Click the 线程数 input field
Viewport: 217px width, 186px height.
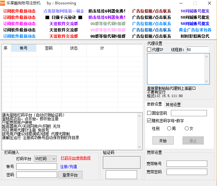[197, 50]
